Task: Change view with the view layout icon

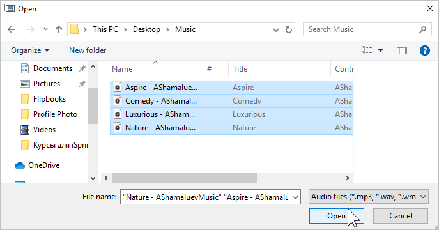Action: [367, 50]
